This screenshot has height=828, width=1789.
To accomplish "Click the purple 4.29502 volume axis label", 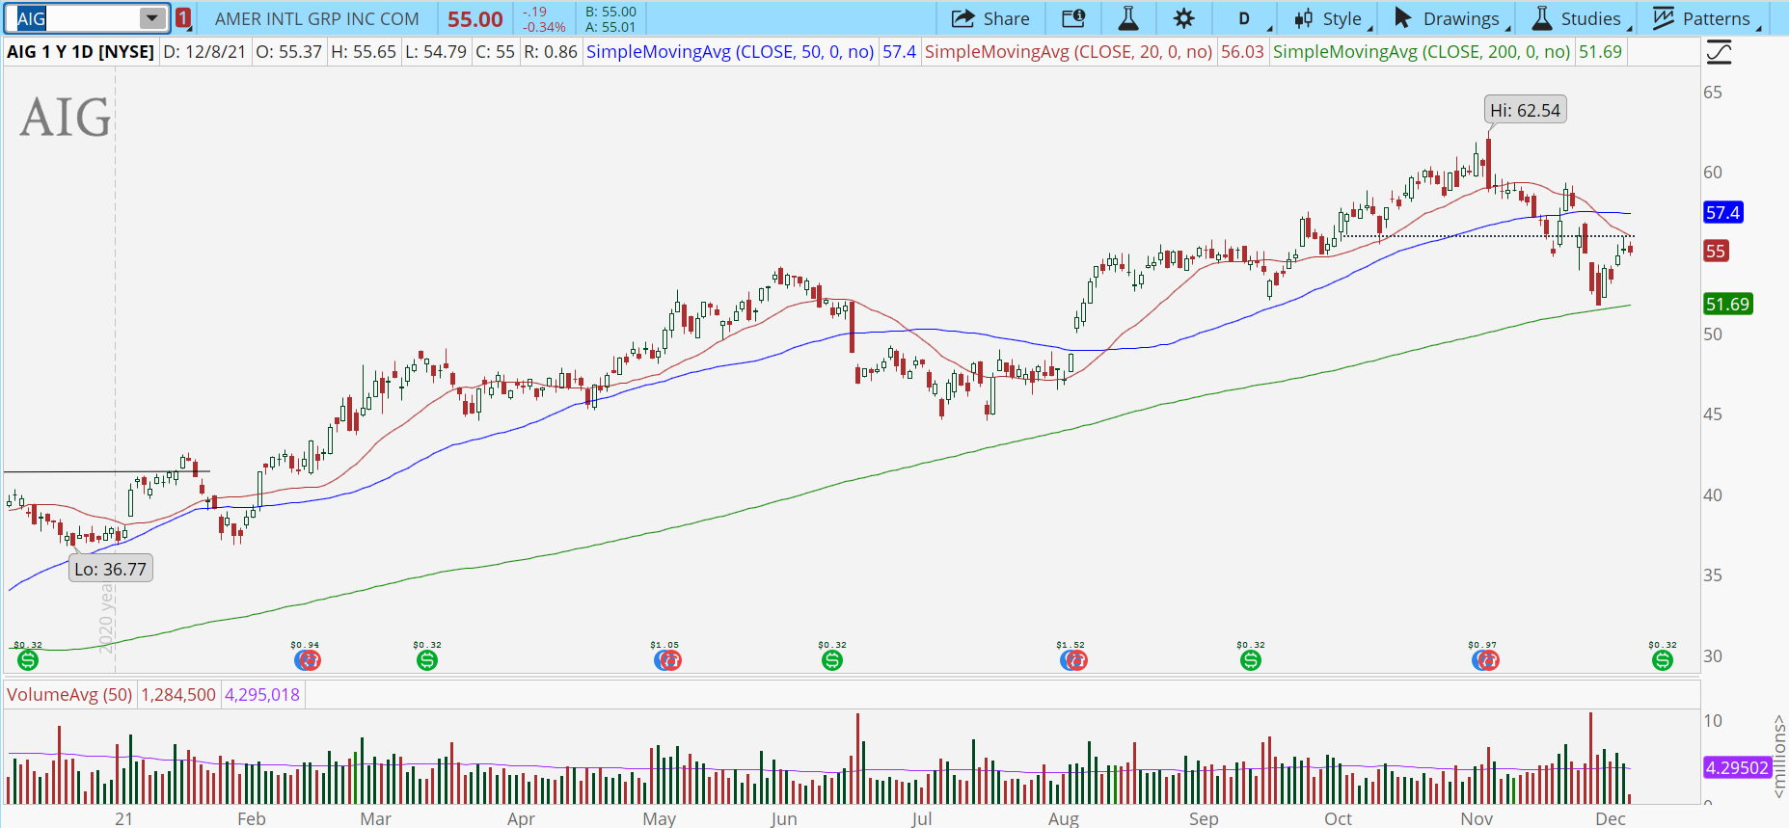I will (x=1738, y=767).
